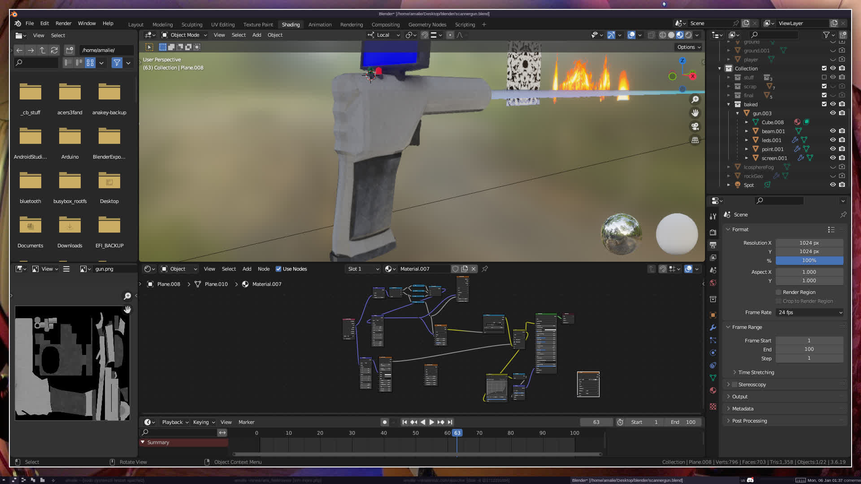This screenshot has width=861, height=484.
Task: Switch to the Animation workspace tab
Action: click(x=320, y=25)
